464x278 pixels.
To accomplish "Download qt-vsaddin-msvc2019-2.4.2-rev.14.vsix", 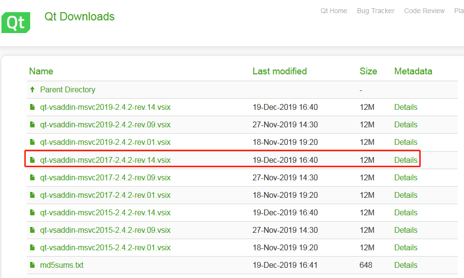I will tap(106, 107).
